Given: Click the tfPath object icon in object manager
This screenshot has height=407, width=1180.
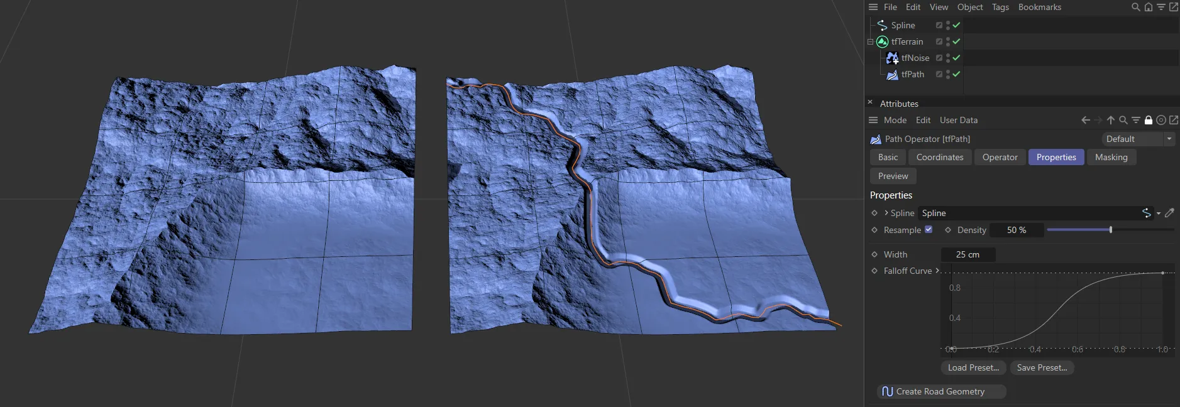Looking at the screenshot, I should (892, 74).
